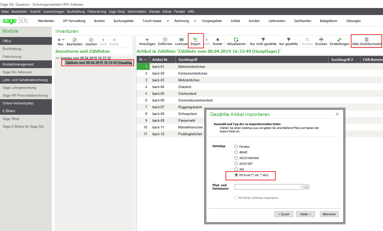Viewport: 383px width, 231px height.
Task: Click the Bearbeiten edit icon
Action: (x=74, y=40)
